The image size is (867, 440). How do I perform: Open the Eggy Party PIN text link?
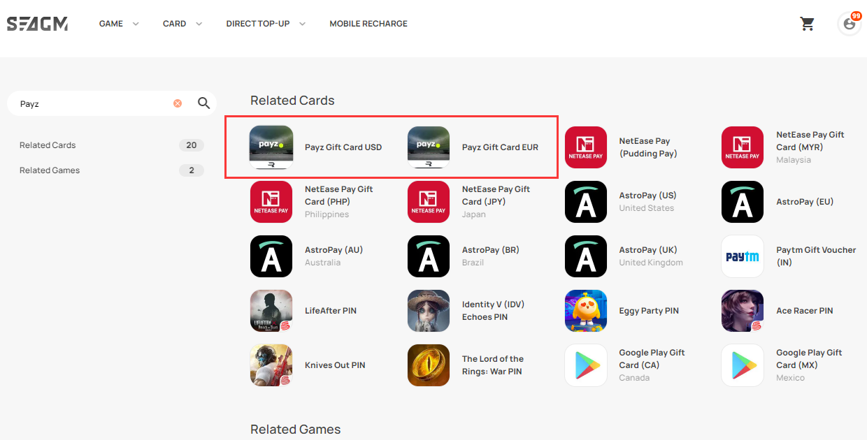point(649,311)
